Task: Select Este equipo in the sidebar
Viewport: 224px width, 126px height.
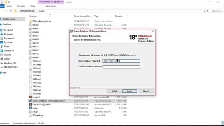Action: click(8, 30)
